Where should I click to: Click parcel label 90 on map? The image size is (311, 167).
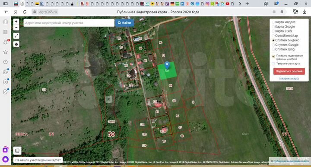(161, 43)
